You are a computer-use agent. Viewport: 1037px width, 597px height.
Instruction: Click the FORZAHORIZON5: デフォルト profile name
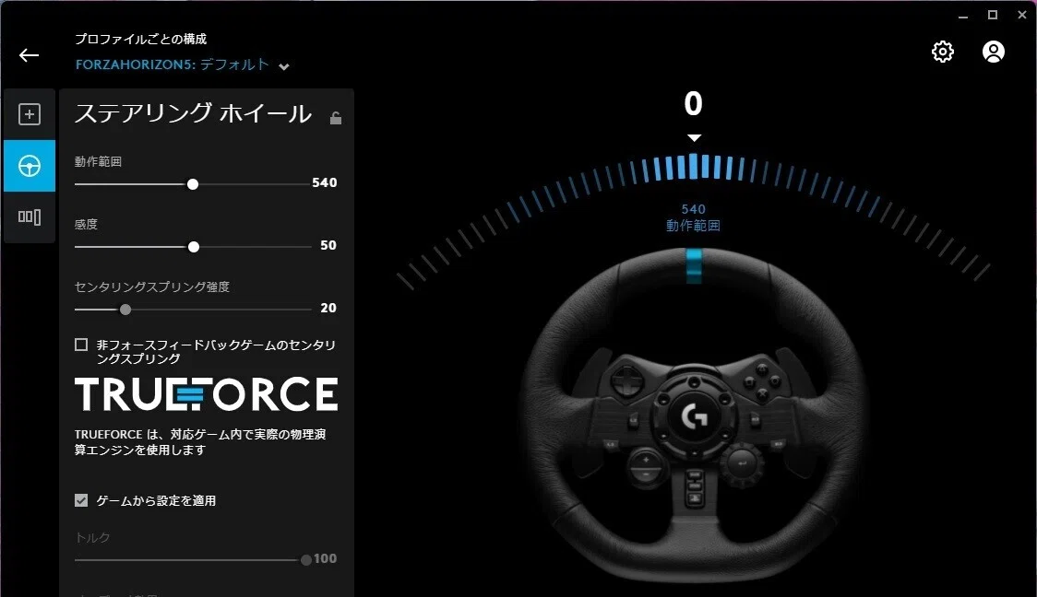172,64
